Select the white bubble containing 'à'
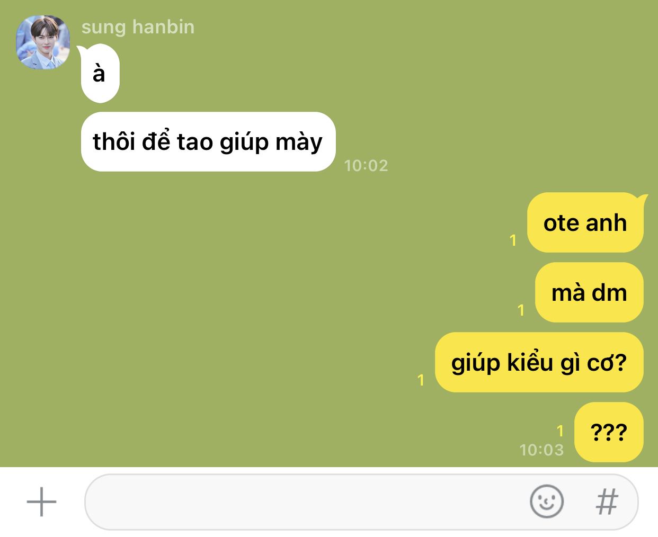Screen dimensions: 658x537 coord(100,74)
